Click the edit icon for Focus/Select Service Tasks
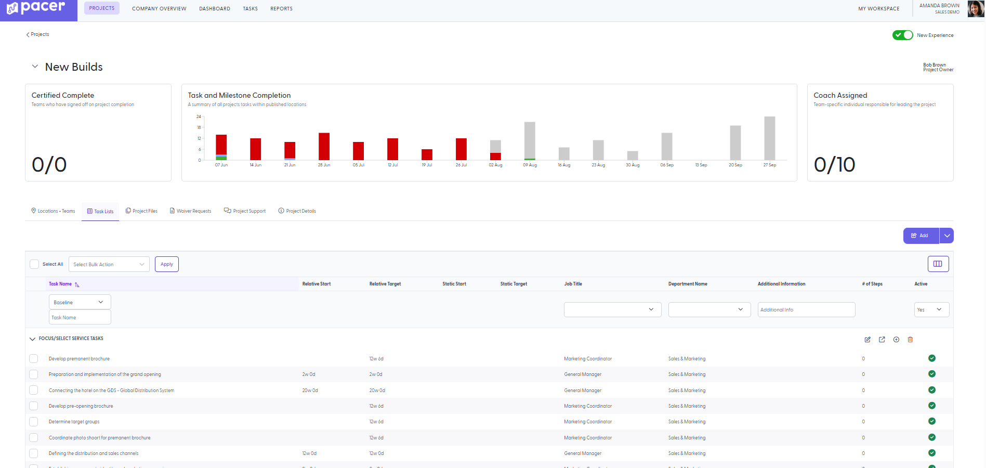 [x=867, y=340]
